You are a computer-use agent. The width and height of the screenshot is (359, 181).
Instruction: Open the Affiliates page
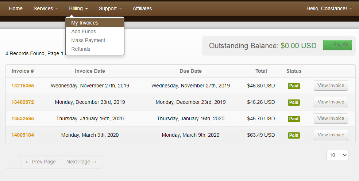tap(142, 8)
